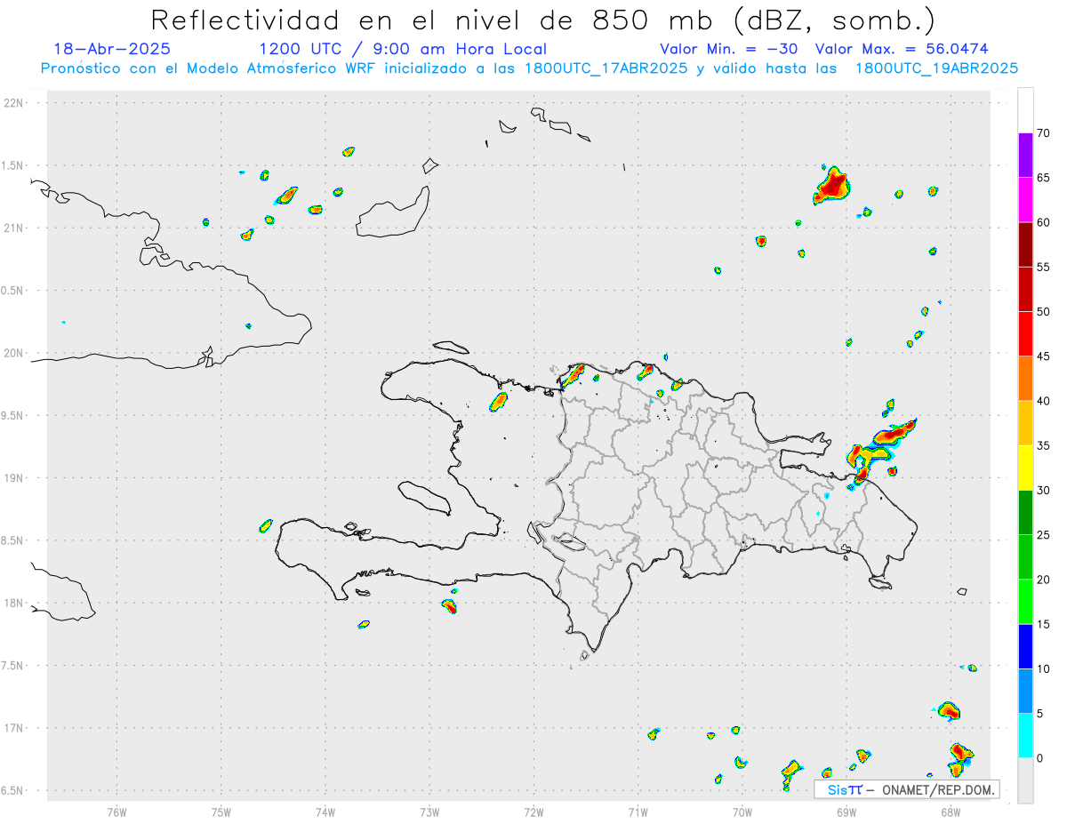The image size is (1067, 824).
Task: Click the '68W' longitude label
Action: click(x=950, y=812)
